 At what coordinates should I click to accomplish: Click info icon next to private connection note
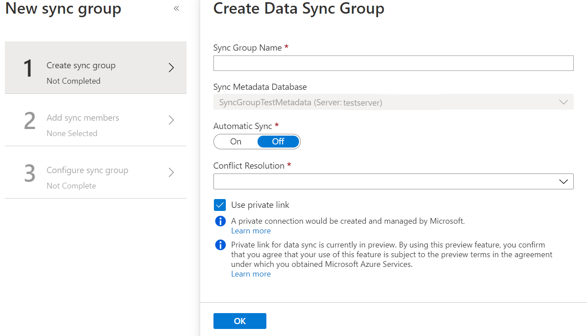[220, 221]
